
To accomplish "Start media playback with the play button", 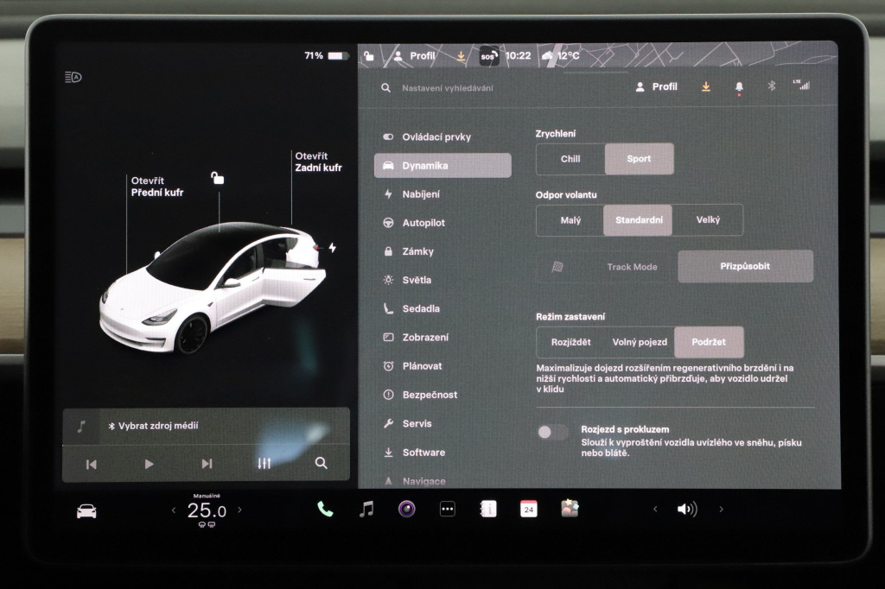I will [149, 464].
